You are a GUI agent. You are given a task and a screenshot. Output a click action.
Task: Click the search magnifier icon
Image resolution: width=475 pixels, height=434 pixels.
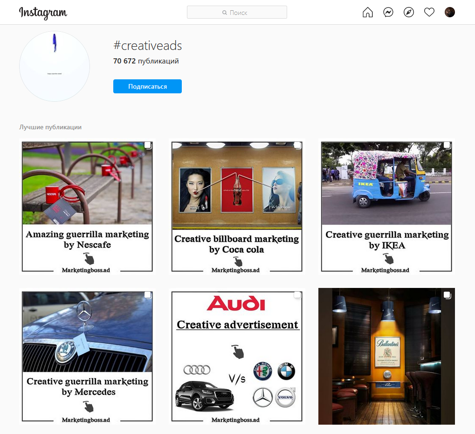225,13
